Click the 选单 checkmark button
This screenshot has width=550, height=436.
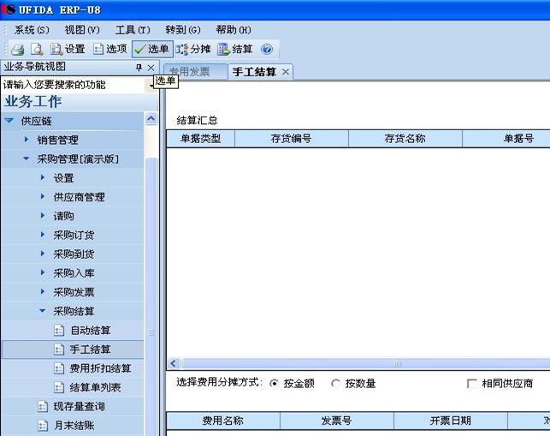[x=152, y=49]
